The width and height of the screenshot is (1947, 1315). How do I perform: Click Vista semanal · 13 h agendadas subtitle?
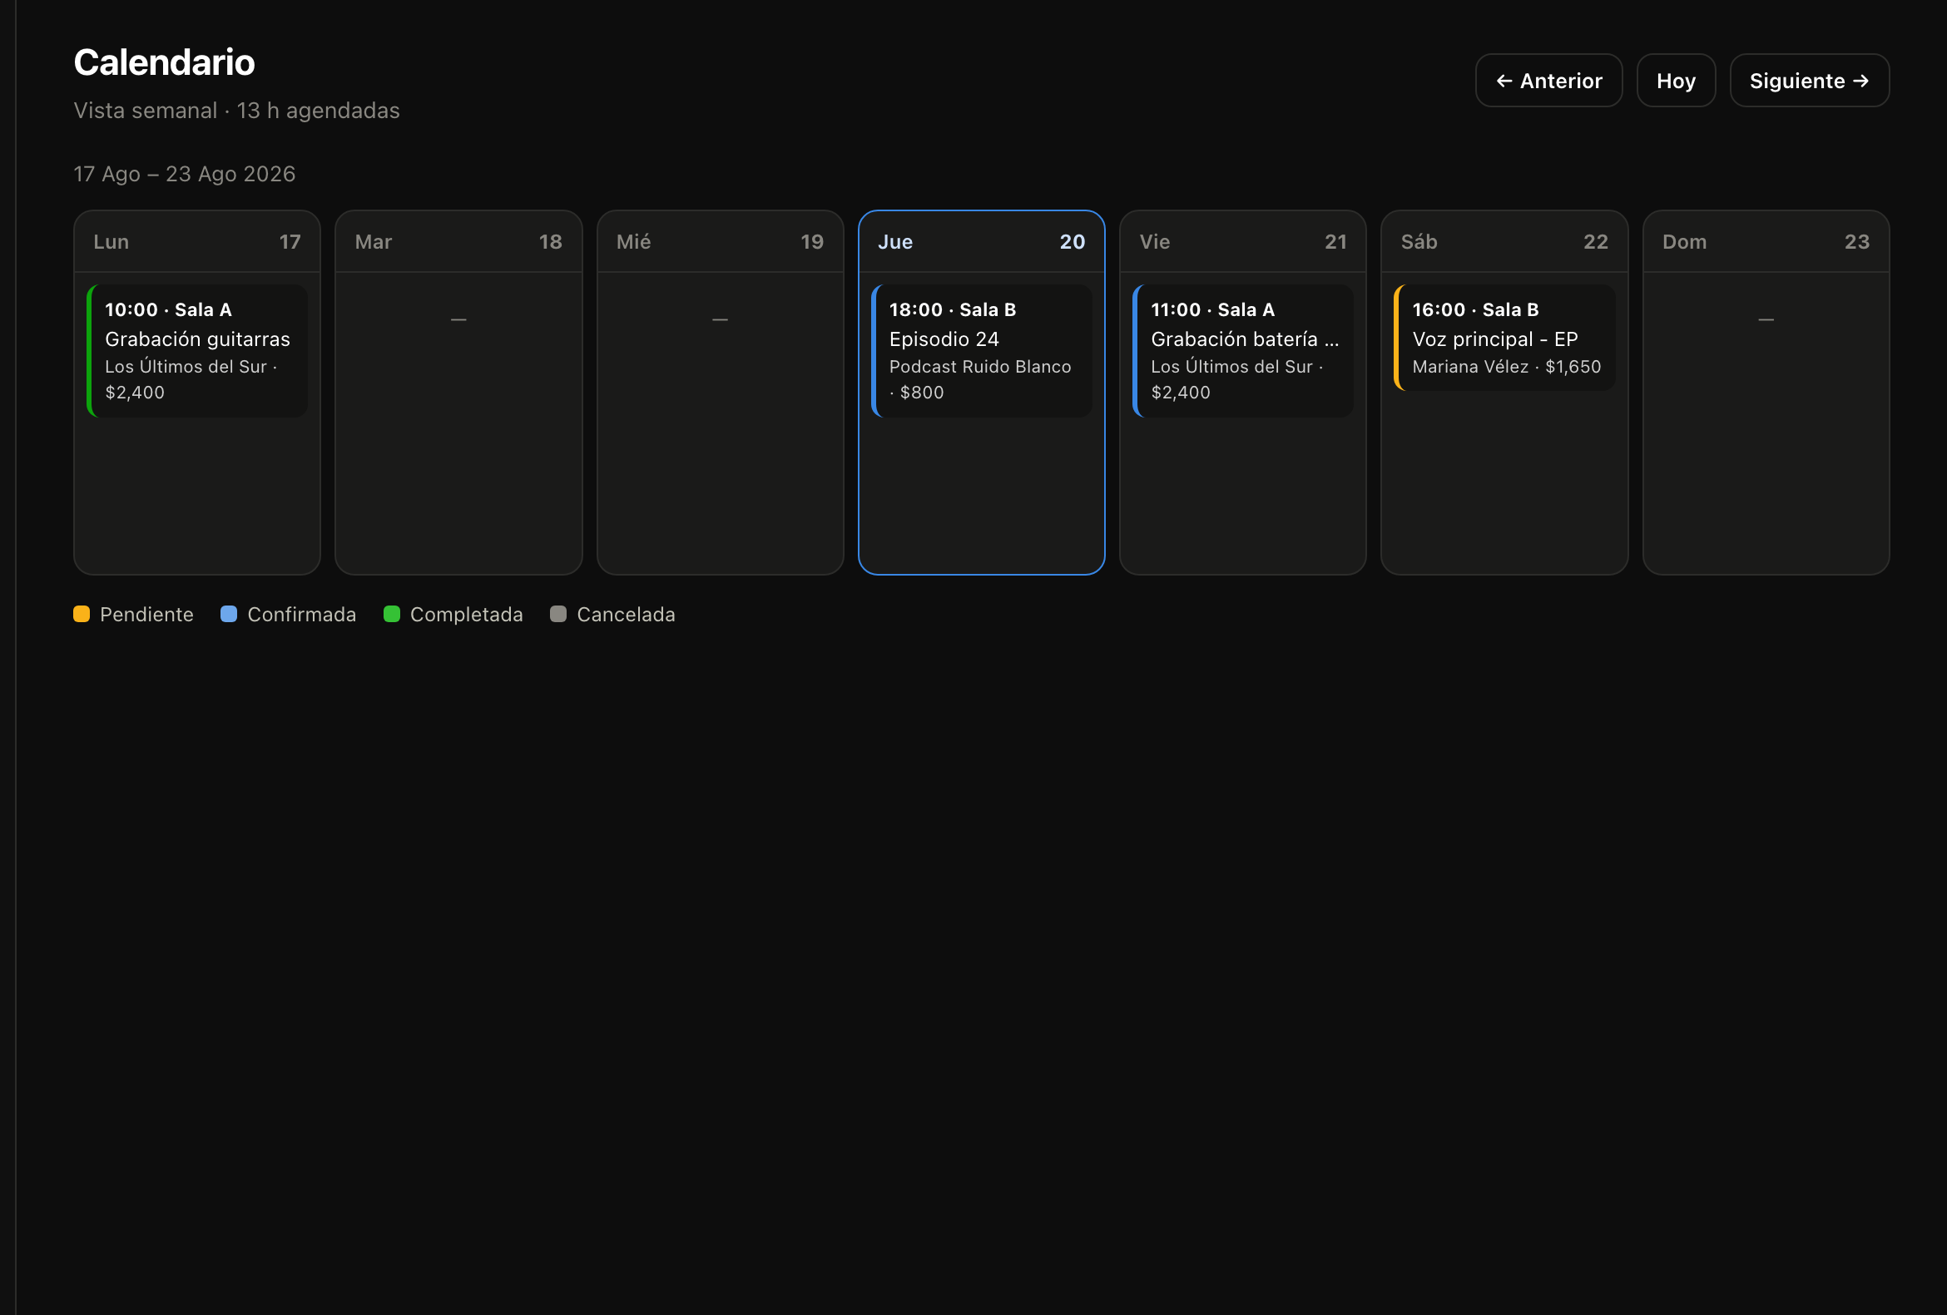[236, 110]
